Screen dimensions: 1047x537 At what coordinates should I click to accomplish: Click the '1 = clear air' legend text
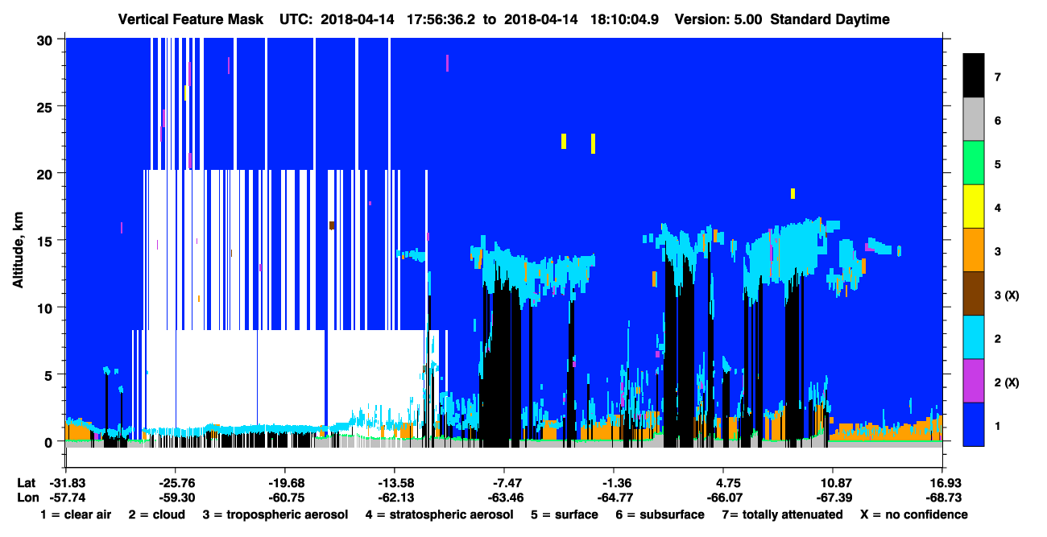point(75,514)
